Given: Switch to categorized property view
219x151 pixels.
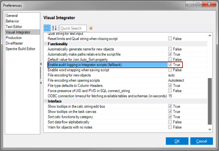Looking at the screenshot, I should click(47, 28).
